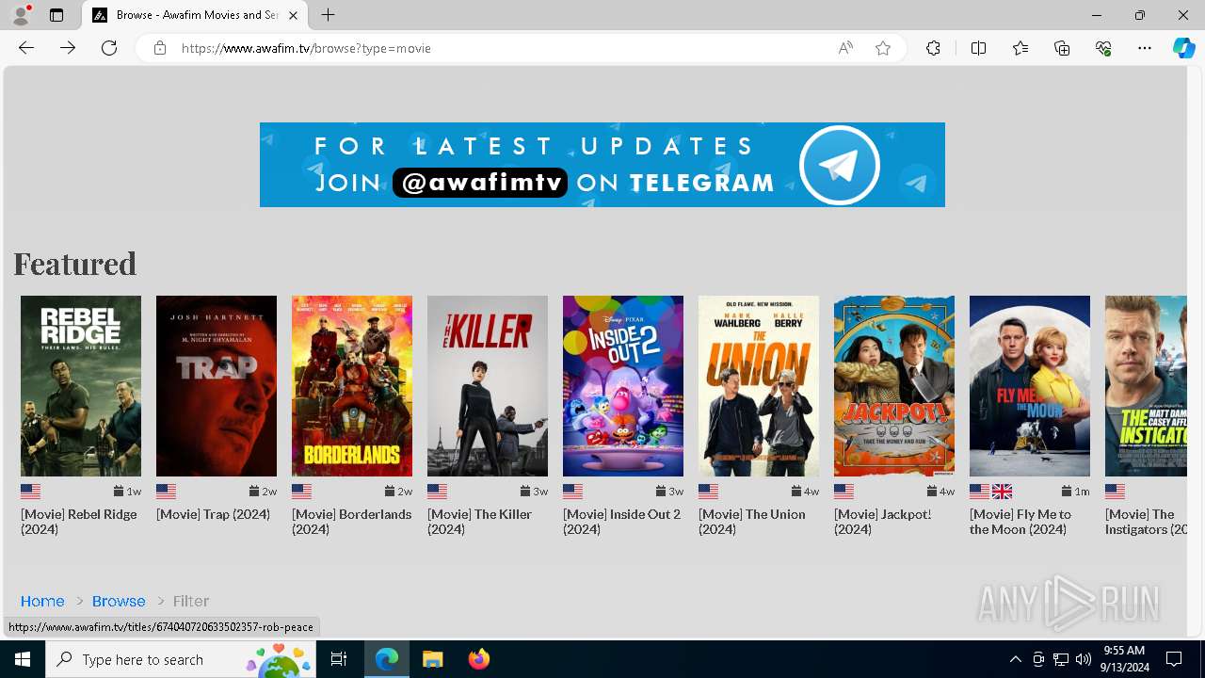
Task: Open the browser profile icon
Action: pos(21,15)
